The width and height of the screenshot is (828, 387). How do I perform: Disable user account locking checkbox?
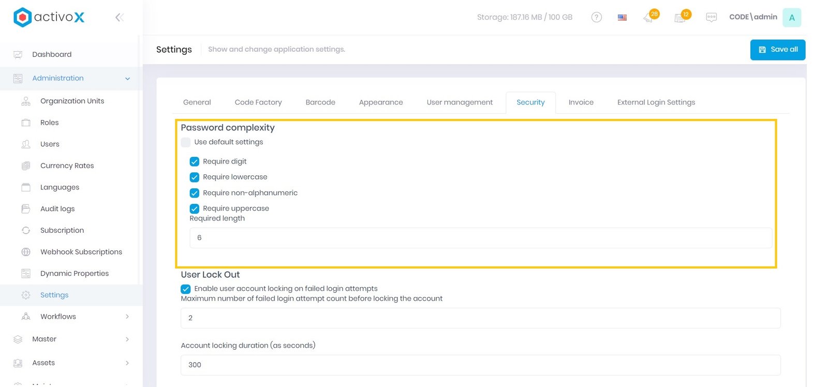(186, 289)
